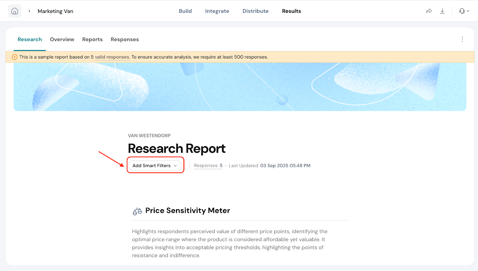Open the Integrate section
This screenshot has height=271, width=478.
point(217,11)
